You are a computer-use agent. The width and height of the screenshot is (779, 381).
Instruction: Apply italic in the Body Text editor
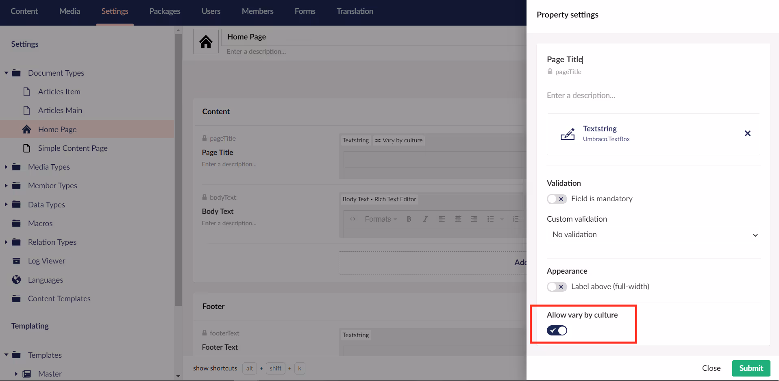pos(425,219)
